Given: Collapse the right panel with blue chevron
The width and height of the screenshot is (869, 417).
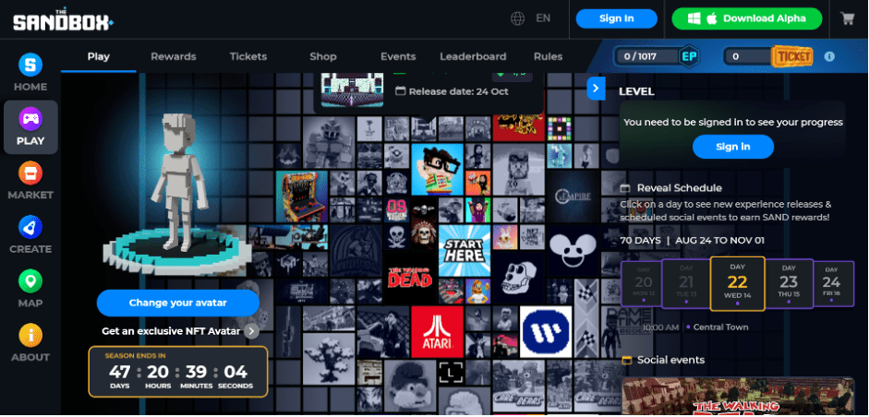Looking at the screenshot, I should click(596, 88).
